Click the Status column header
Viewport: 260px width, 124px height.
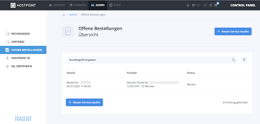[x=191, y=73]
